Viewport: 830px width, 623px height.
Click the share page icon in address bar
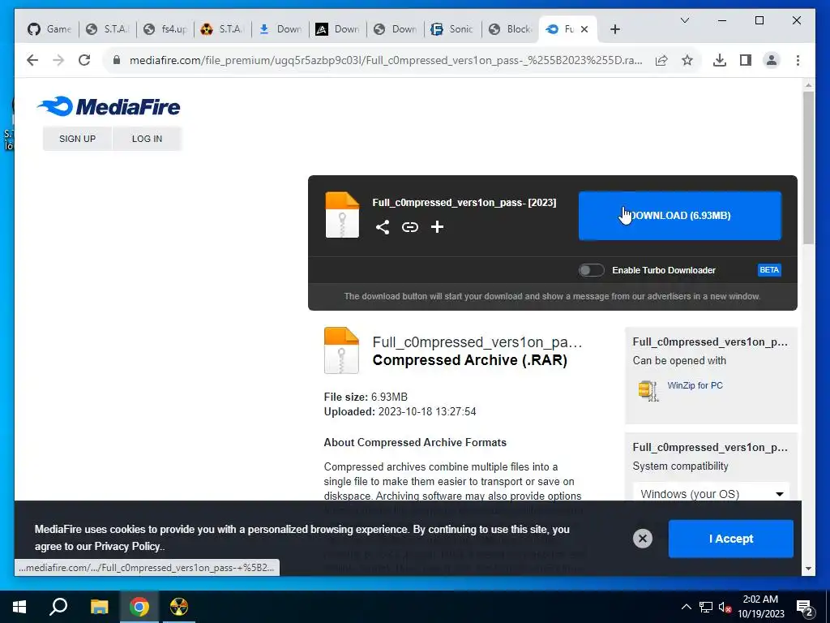[x=661, y=60]
